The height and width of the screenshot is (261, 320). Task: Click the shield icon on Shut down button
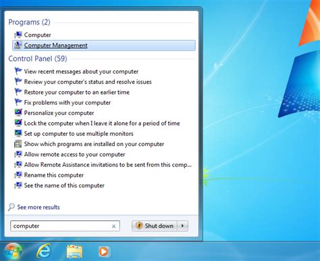139,225
